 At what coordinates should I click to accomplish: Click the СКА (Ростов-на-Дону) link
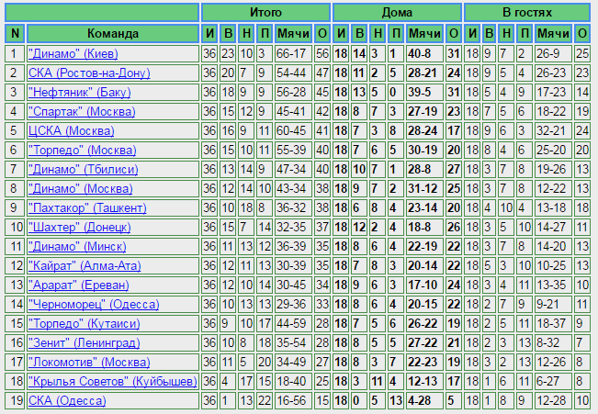tap(88, 73)
